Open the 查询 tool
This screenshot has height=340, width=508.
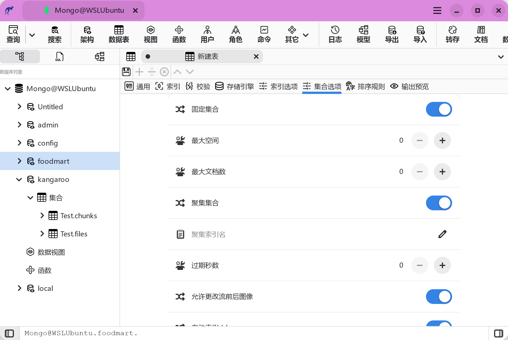[x=13, y=34]
